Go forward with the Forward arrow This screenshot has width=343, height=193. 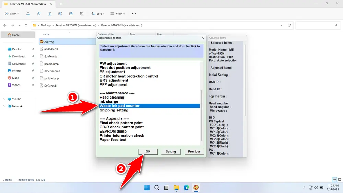click(13, 25)
